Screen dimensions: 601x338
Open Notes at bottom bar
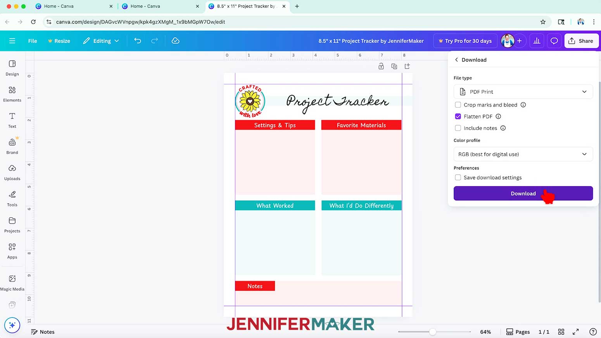(x=43, y=332)
